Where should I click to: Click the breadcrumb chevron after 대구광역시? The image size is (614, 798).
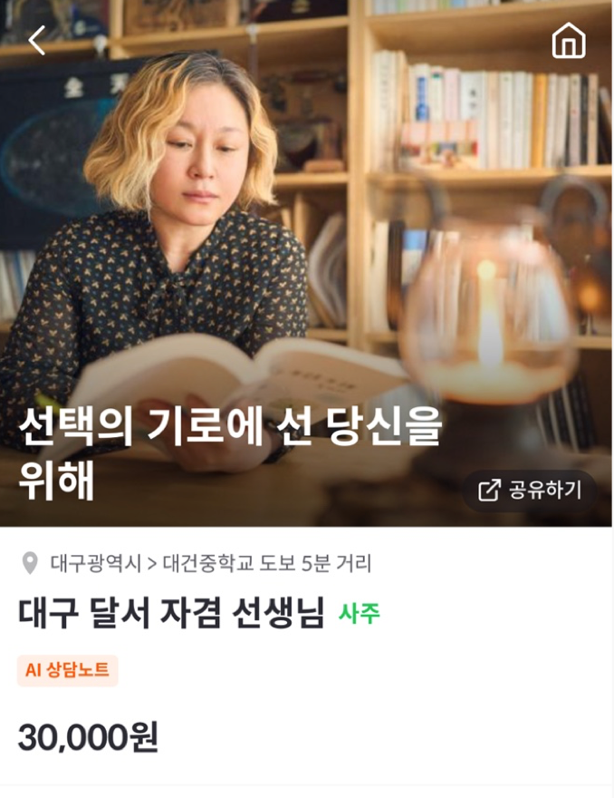[152, 564]
